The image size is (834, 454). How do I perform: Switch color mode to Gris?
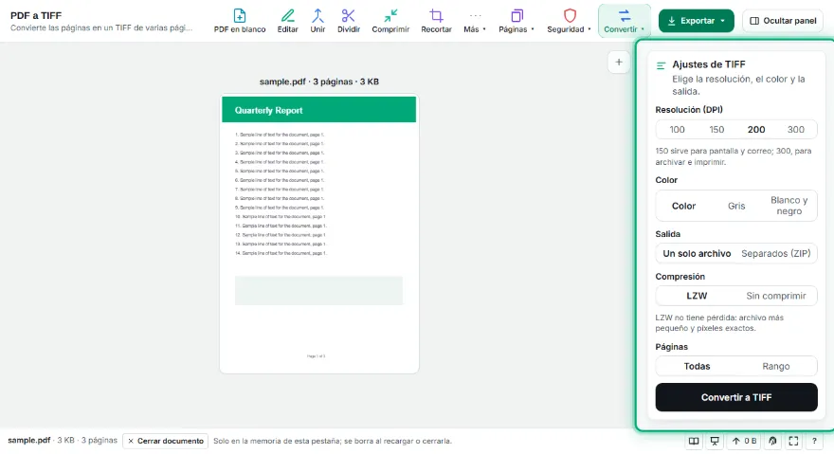(736, 206)
